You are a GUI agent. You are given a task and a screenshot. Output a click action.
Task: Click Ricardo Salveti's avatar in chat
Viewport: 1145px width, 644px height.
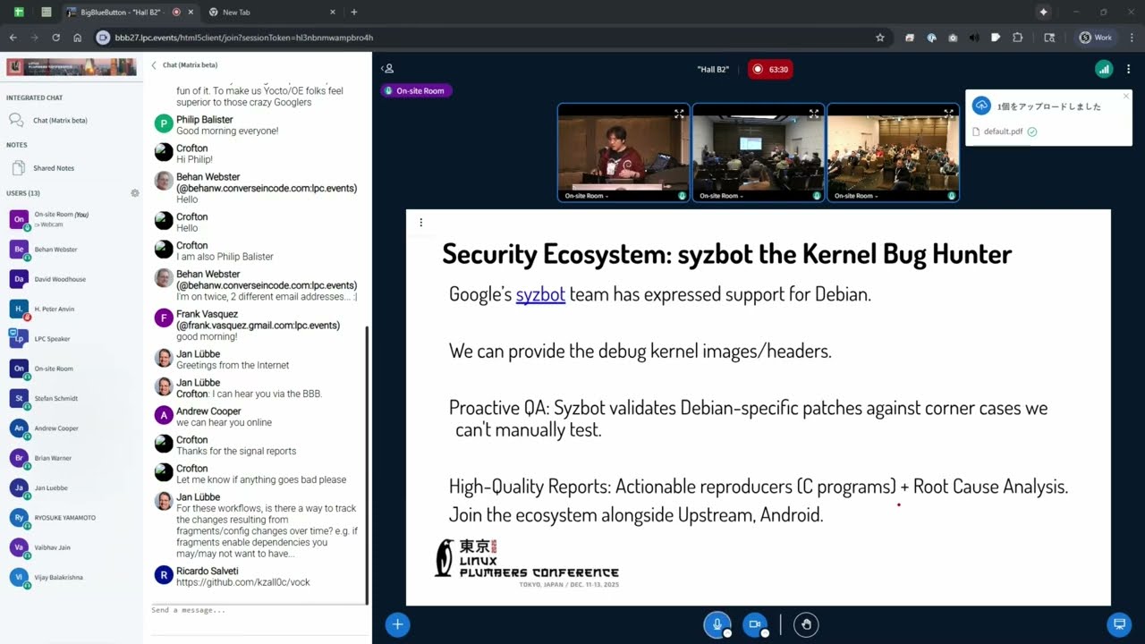point(163,575)
